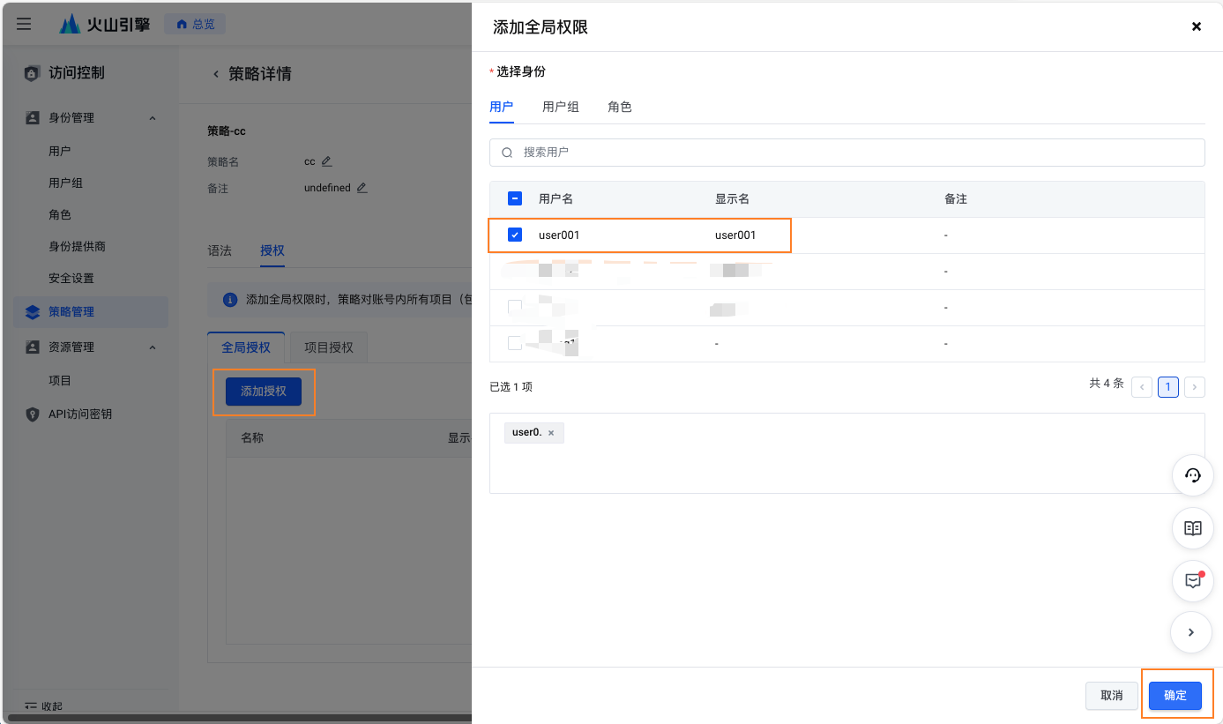Click the 策略管理 layers icon

(x=33, y=311)
